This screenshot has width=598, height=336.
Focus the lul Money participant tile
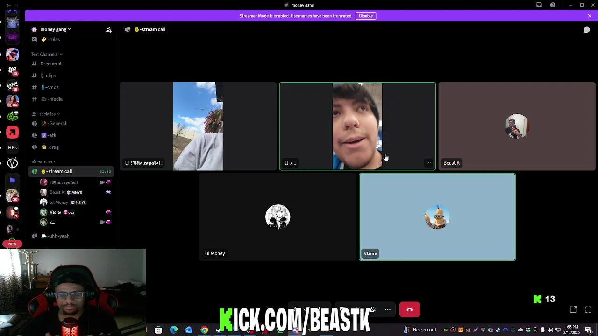(278, 217)
